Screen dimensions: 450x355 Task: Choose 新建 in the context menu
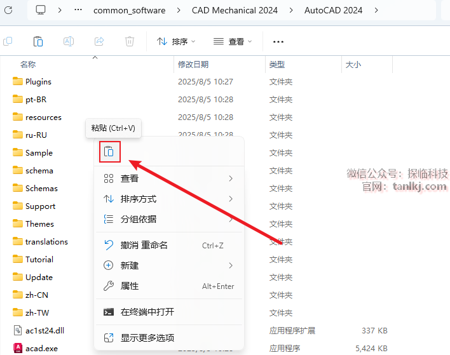click(169, 265)
